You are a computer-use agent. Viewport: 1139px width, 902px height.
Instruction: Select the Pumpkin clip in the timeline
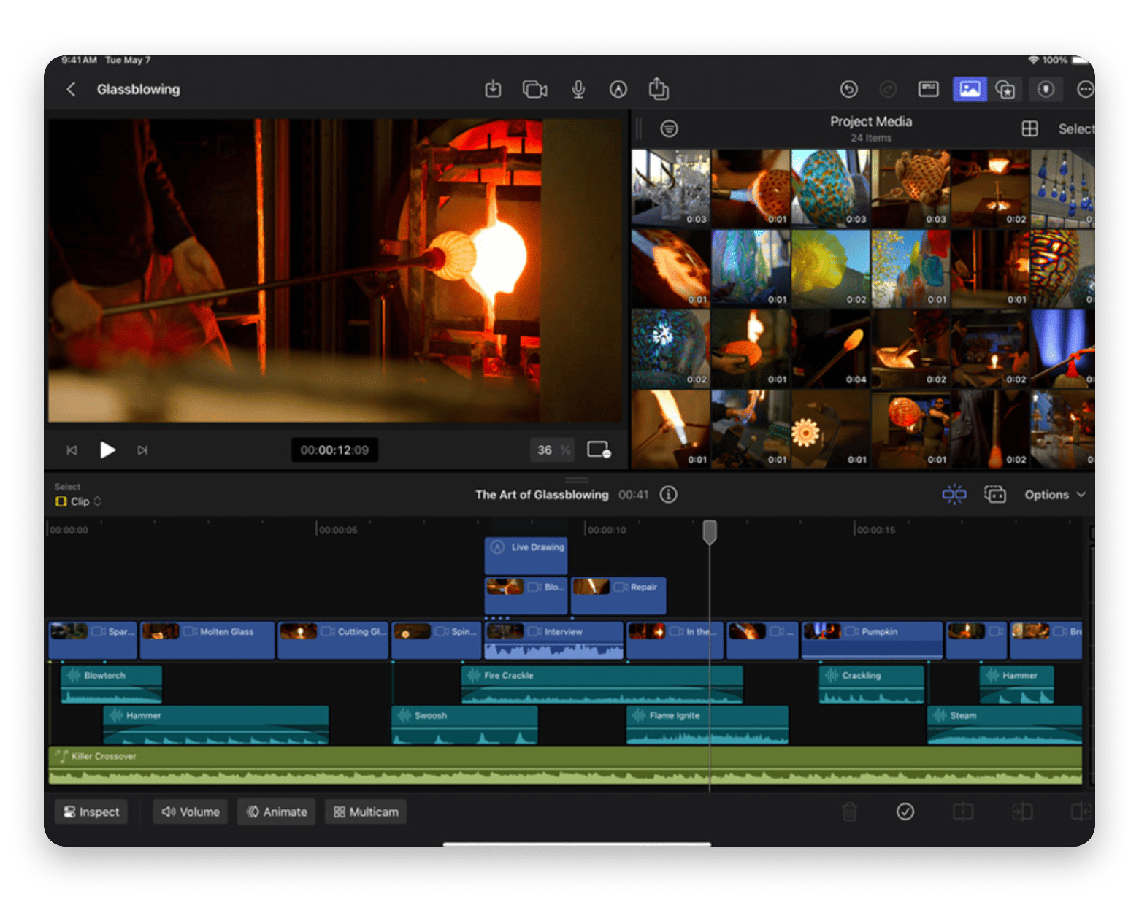871,640
